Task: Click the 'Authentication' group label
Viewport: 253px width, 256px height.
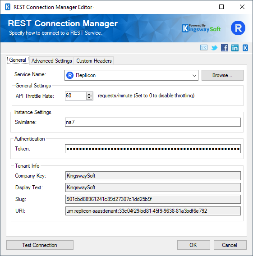Action: pos(30,139)
